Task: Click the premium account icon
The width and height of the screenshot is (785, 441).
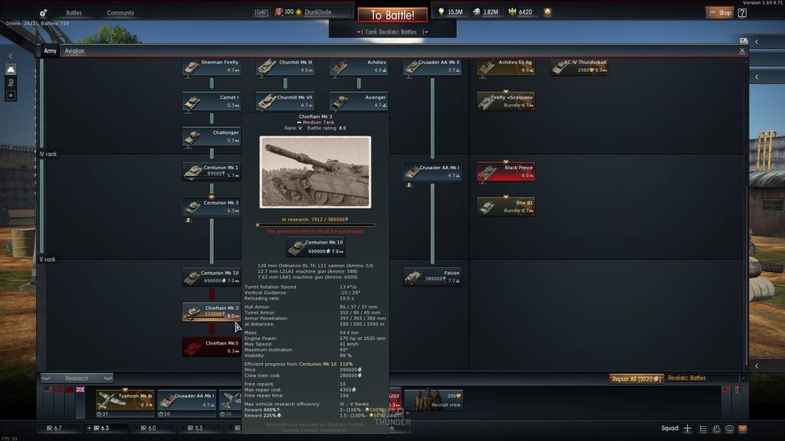Action: pos(547,11)
